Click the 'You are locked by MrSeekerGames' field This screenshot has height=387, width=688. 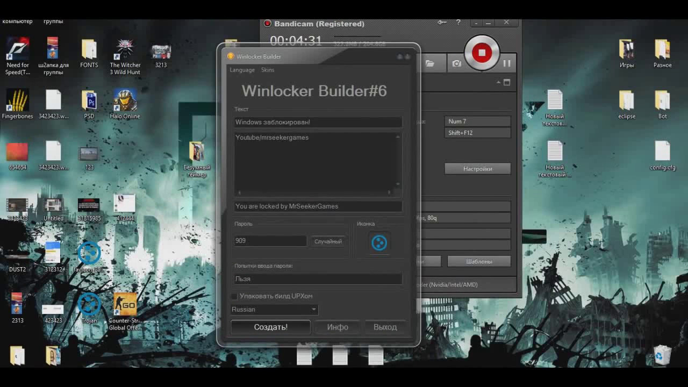pyautogui.click(x=318, y=206)
